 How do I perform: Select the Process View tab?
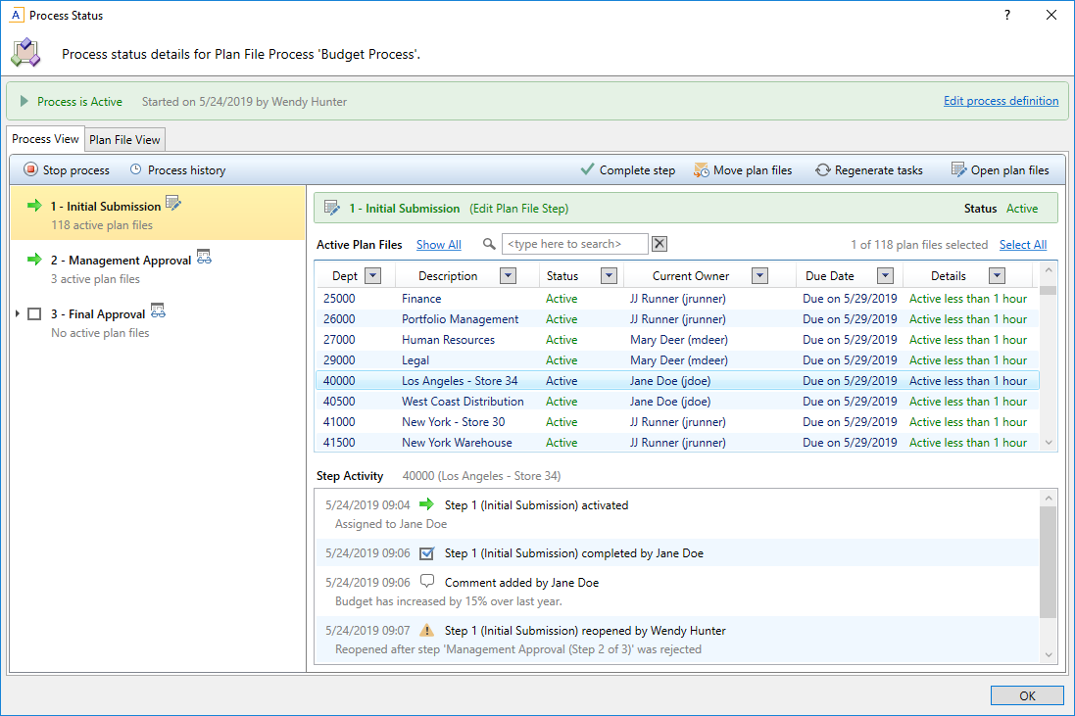[x=45, y=139]
